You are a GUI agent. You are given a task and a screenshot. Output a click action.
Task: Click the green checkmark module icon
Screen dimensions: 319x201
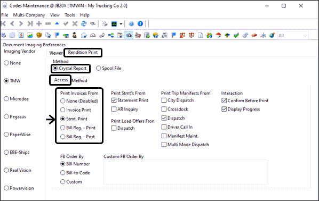[x=236, y=35]
